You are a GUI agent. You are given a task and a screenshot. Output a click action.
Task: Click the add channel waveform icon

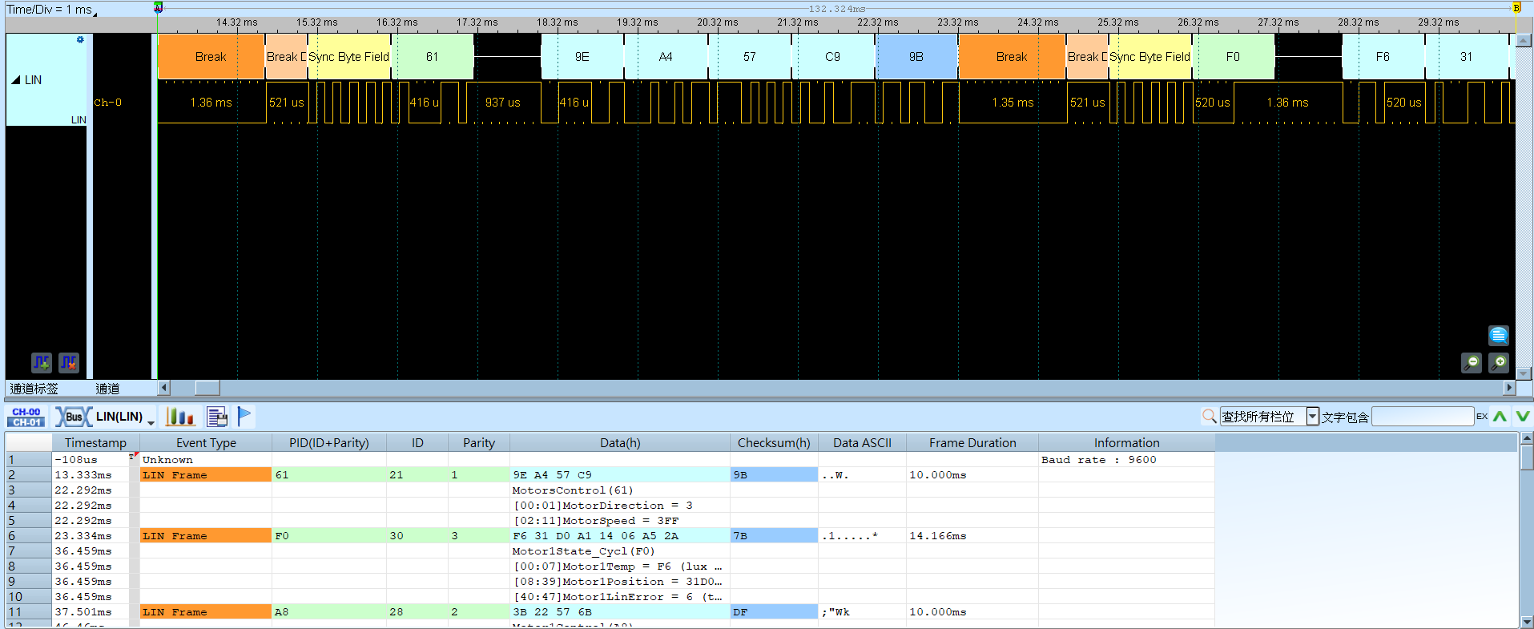coord(42,363)
